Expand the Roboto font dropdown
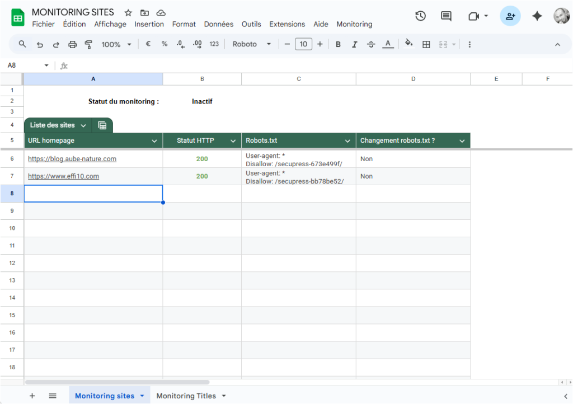This screenshot has width=573, height=404. coord(252,44)
